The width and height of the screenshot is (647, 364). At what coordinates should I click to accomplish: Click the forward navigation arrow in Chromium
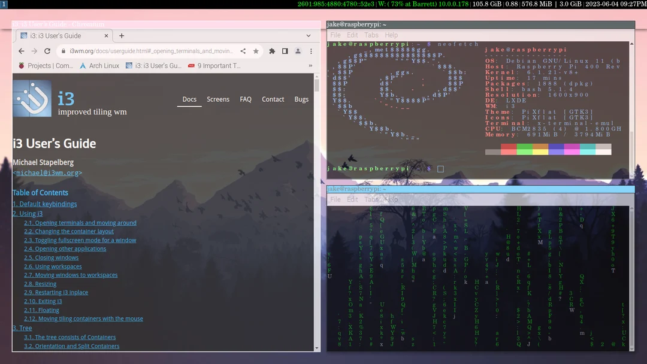[34, 51]
